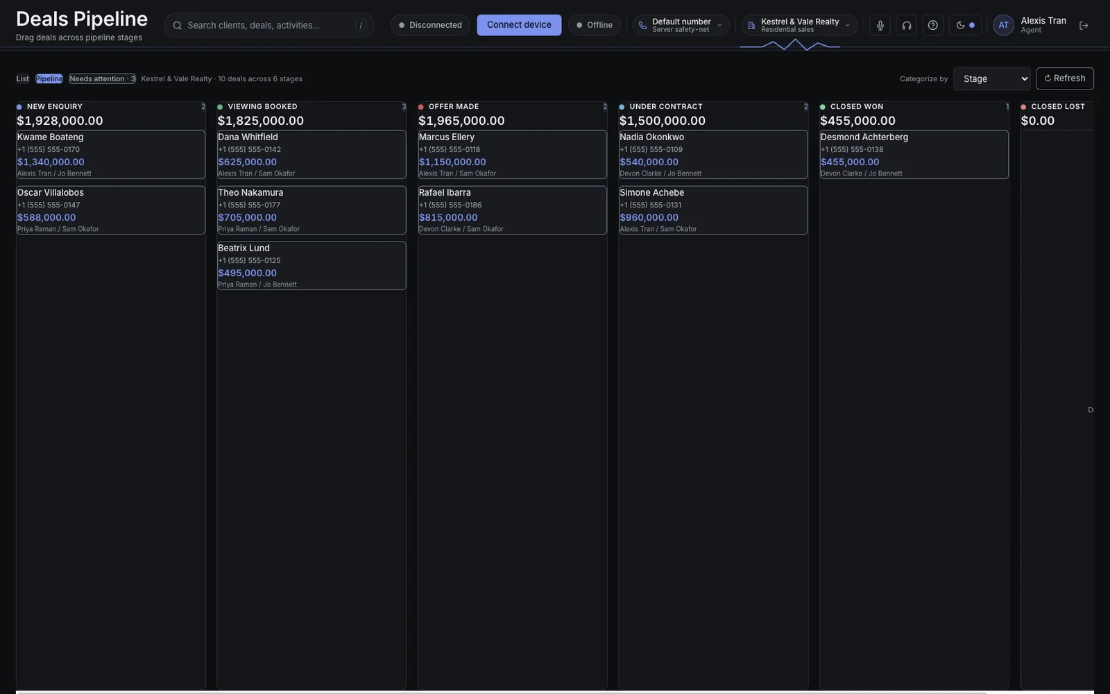Click the Refresh button
Viewport: 1110px width, 694px height.
[1064, 78]
